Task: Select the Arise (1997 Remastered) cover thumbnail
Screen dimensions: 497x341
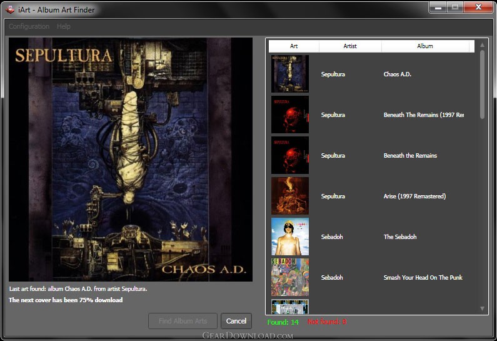Action: click(x=290, y=196)
